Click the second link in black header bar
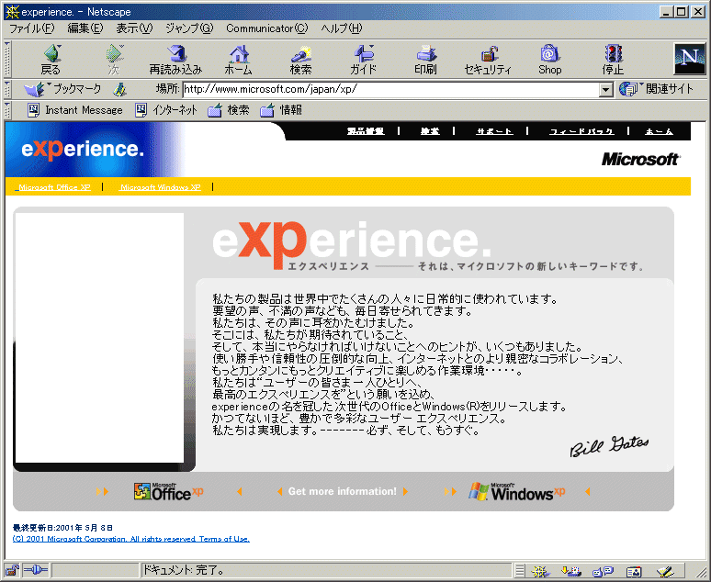711x582 pixels. coord(430,131)
